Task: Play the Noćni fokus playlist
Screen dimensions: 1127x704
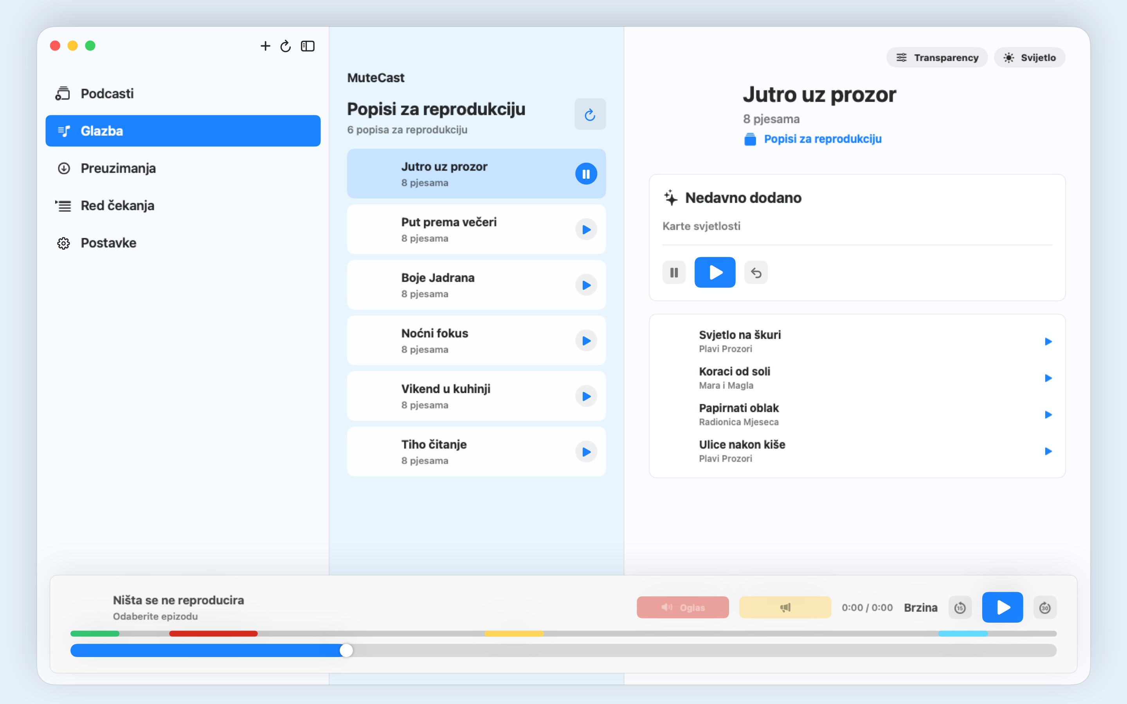Action: coord(586,341)
